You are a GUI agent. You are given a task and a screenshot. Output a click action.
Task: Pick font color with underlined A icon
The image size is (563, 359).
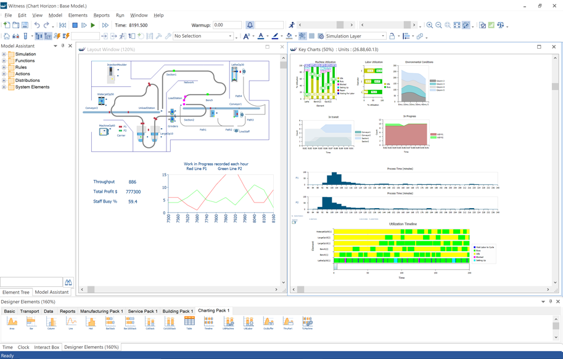pos(261,36)
